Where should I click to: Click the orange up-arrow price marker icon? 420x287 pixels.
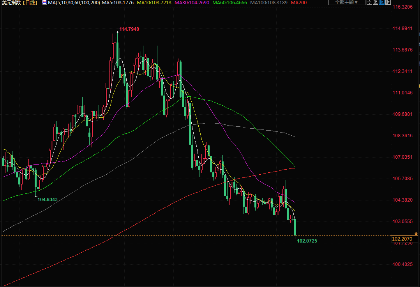click(x=416, y=234)
